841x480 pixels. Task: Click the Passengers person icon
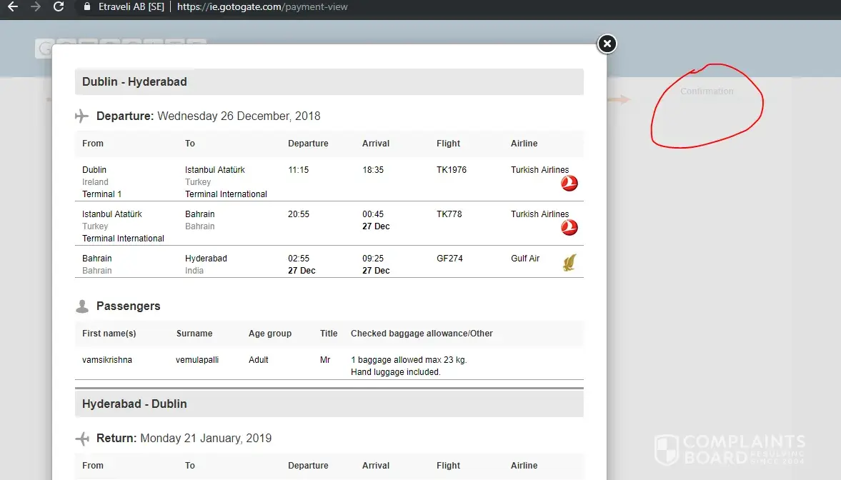(82, 306)
